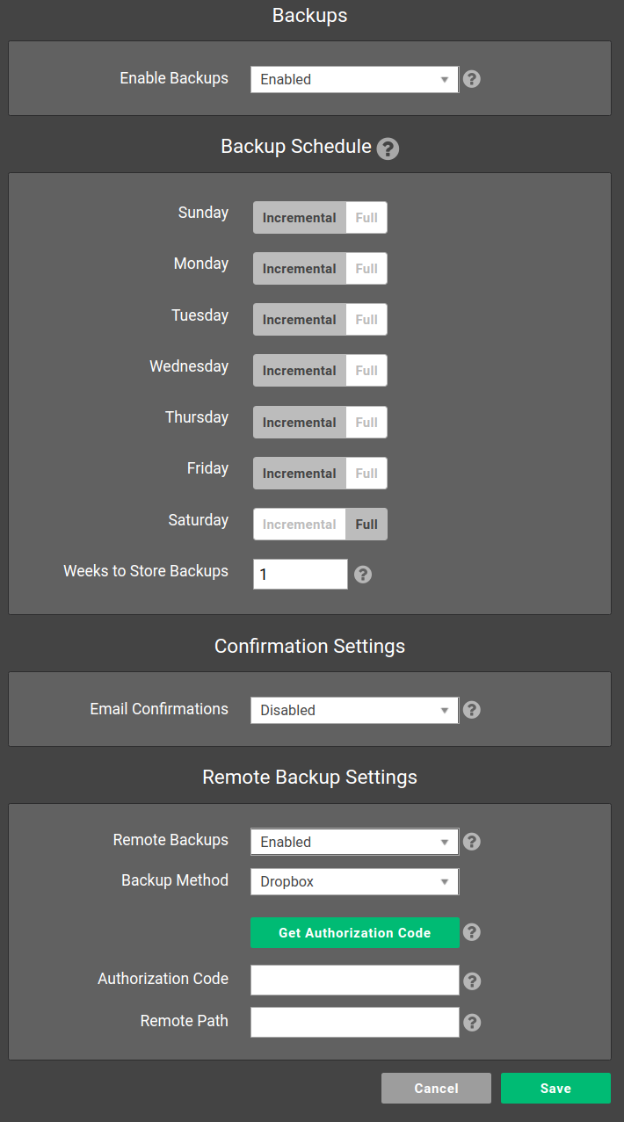
Task: Expand the Email Confirmations dropdown
Action: tap(354, 710)
